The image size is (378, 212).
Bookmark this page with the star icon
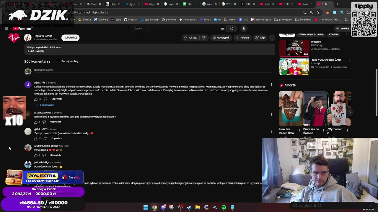click(x=318, y=12)
